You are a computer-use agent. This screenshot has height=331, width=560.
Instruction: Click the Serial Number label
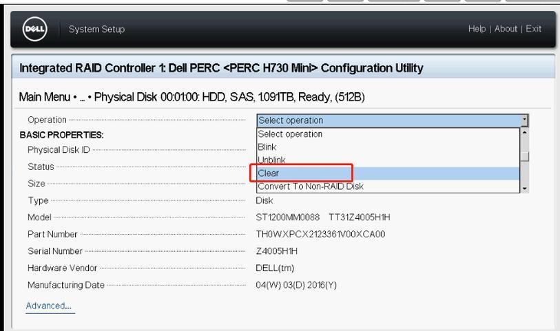(55, 251)
